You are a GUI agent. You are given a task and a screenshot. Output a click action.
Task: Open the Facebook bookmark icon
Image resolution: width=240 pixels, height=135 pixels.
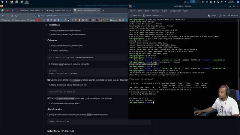(x=58, y=20)
